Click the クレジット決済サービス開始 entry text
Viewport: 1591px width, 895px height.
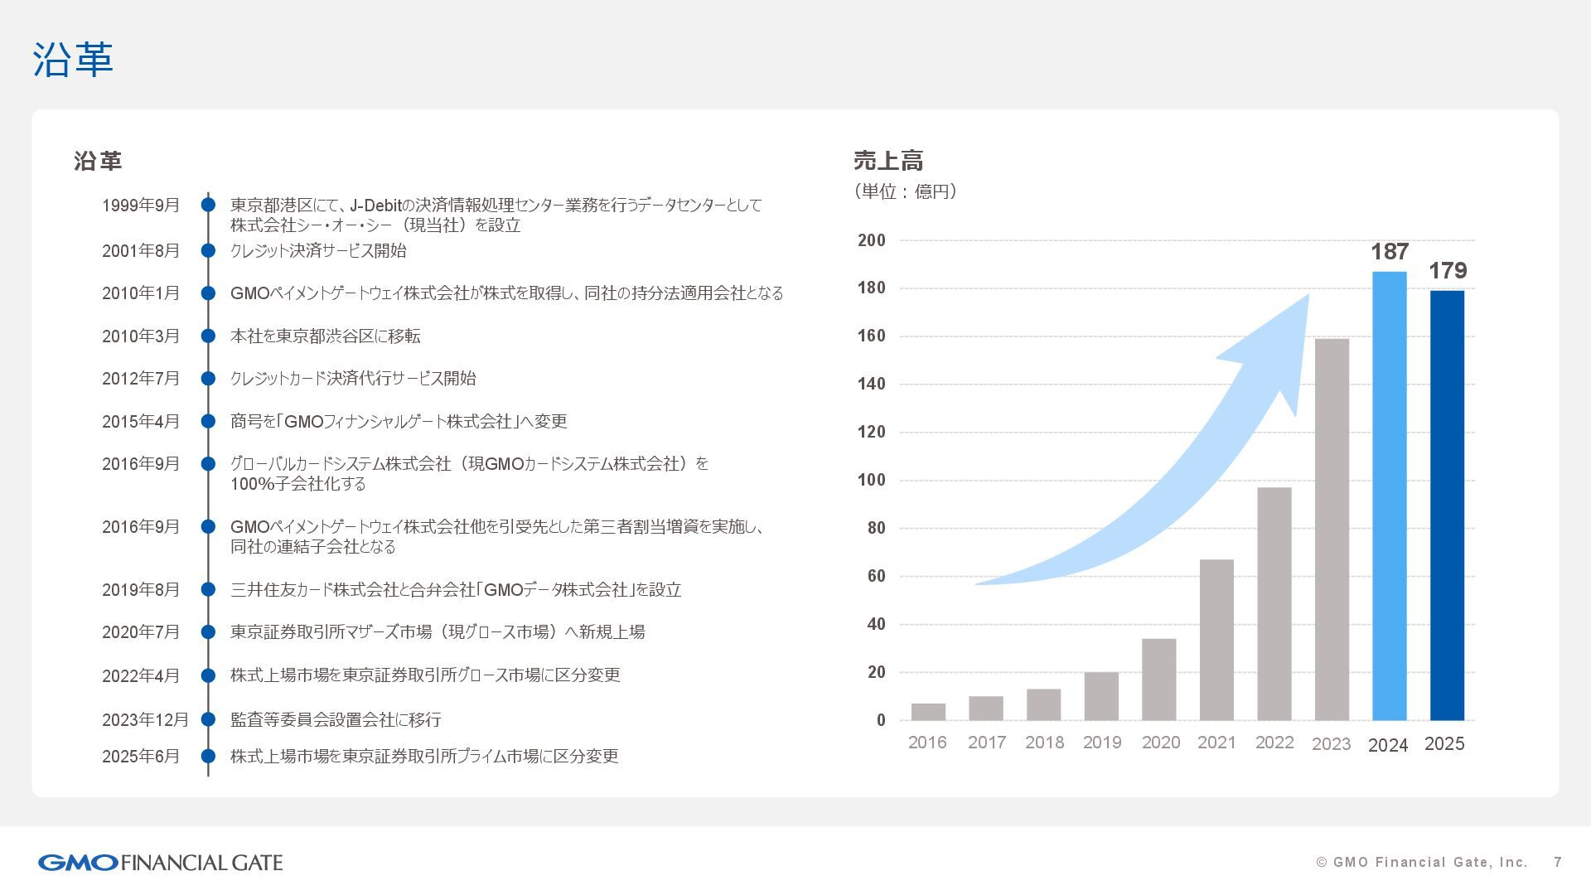click(318, 250)
